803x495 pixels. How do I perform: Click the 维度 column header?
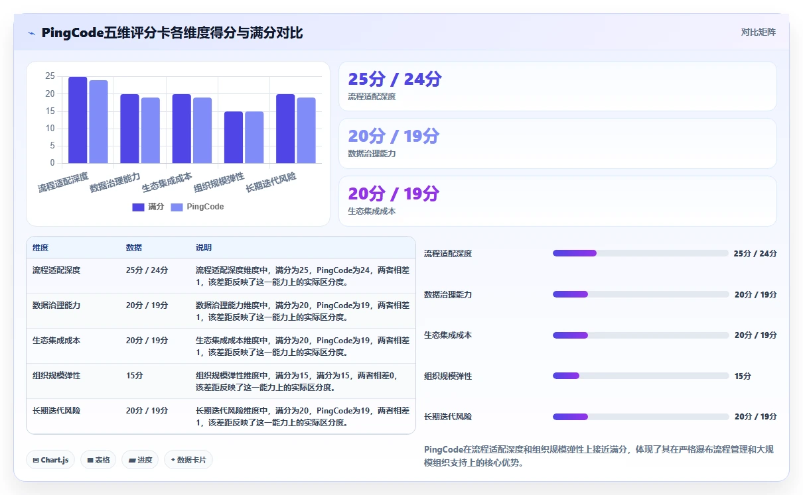pos(40,248)
